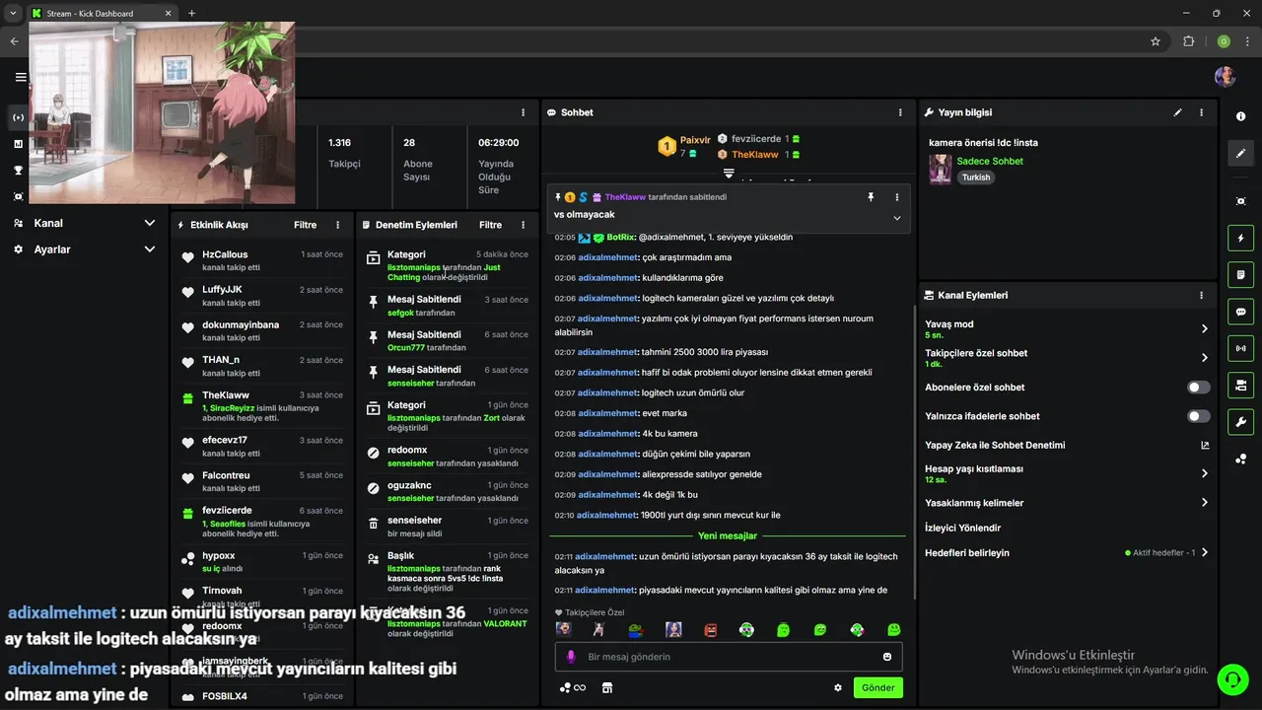Open the hamburger menu in the dashboard header

point(20,77)
